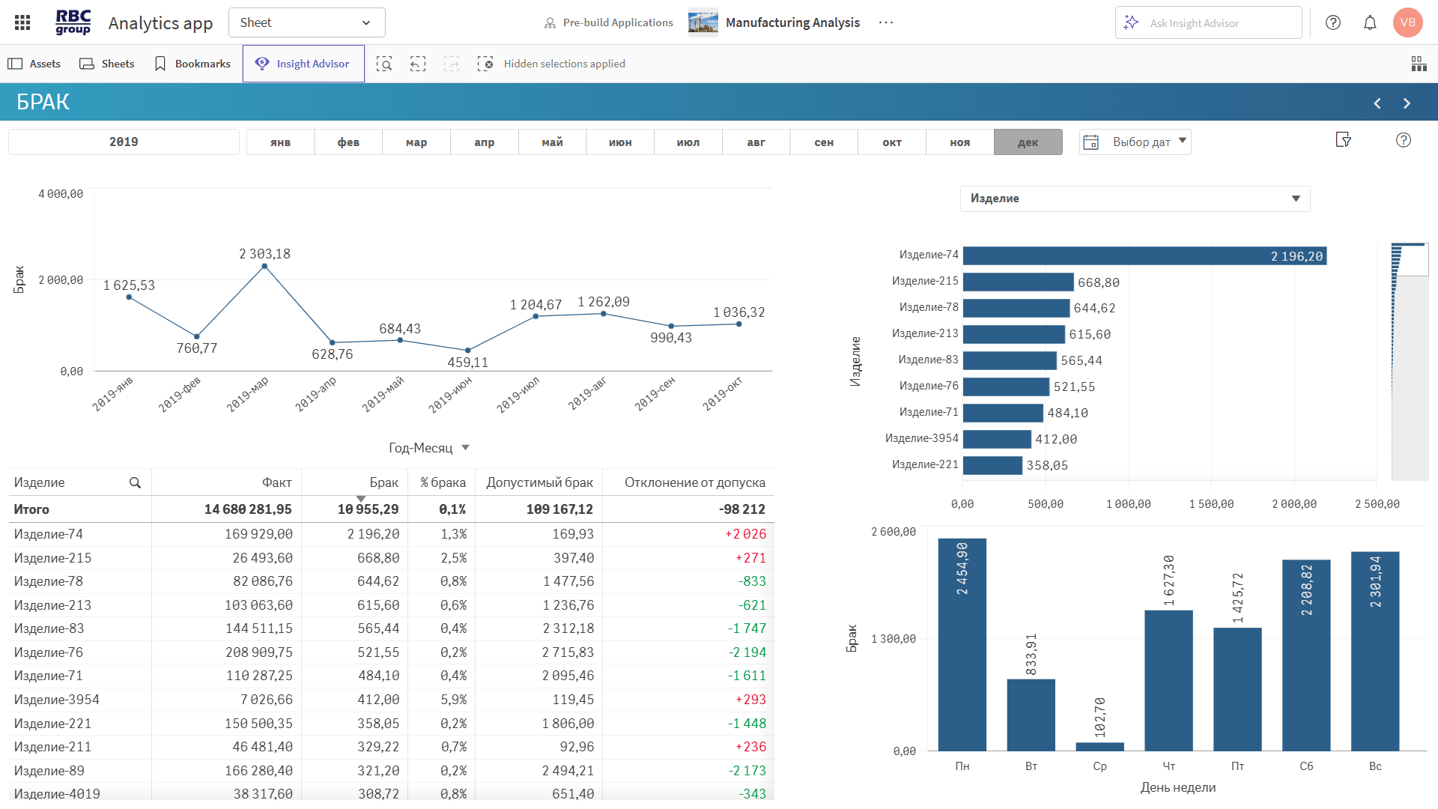1438x809 pixels.
Task: Click the bar chart mini scrollbar thumb
Action: pyautogui.click(x=1410, y=260)
